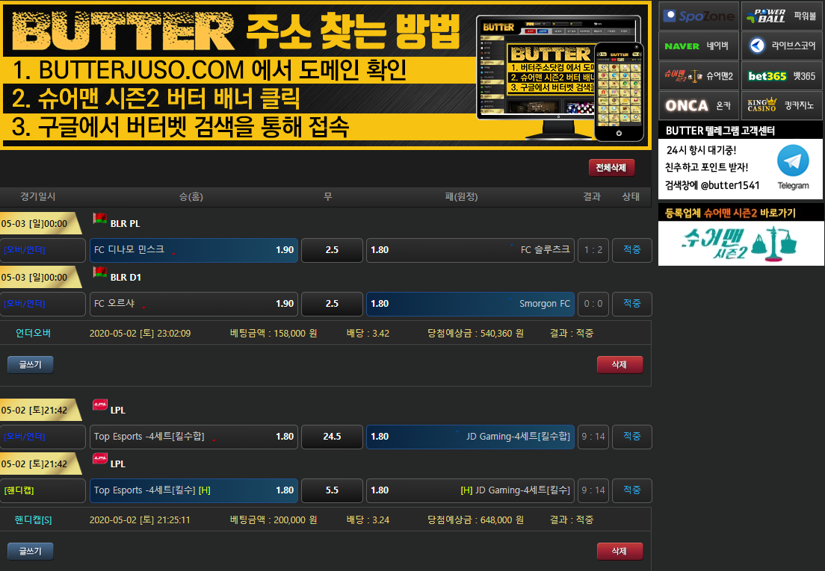Open the SpoZone partner logo link
Viewport: 825px width, 571px height.
click(699, 16)
